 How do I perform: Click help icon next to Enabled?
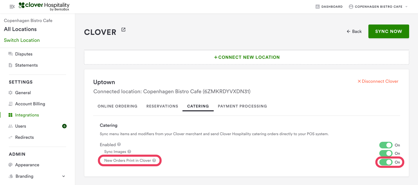[119, 144]
